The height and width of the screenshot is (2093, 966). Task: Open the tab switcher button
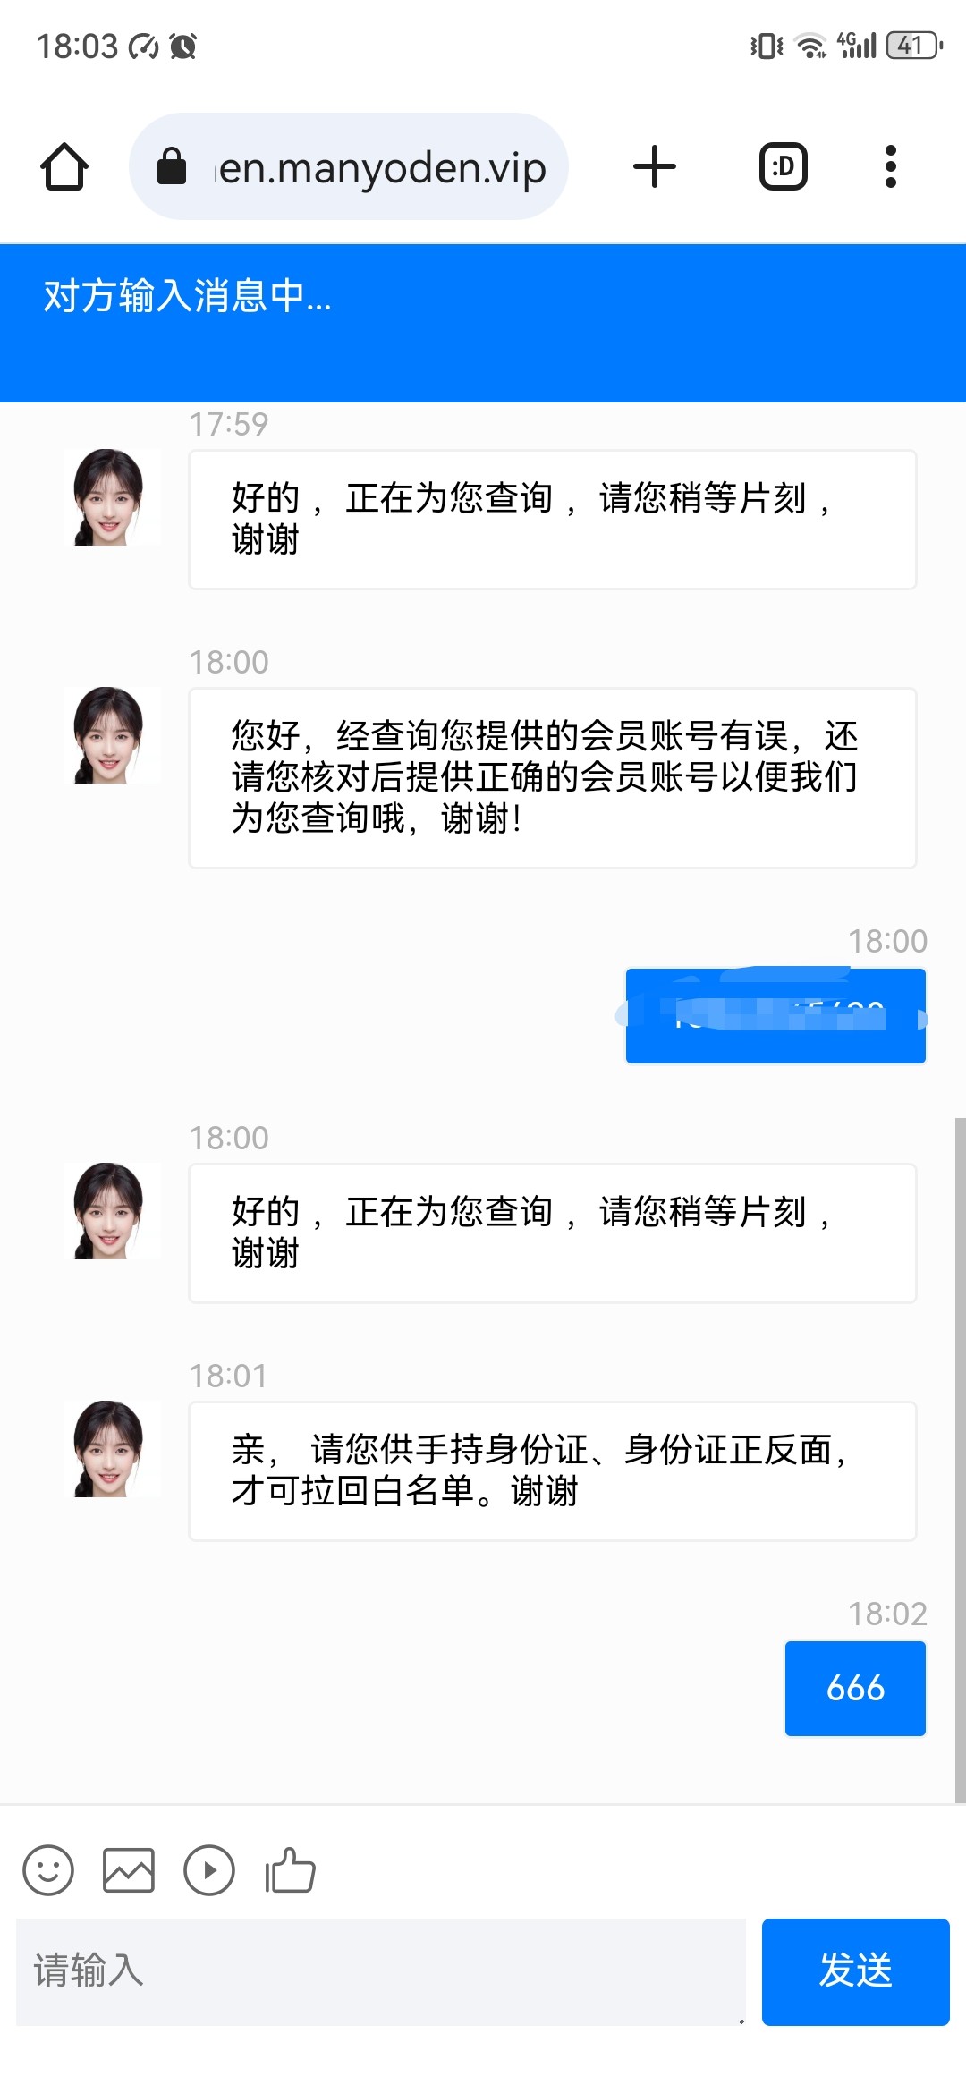click(x=783, y=167)
